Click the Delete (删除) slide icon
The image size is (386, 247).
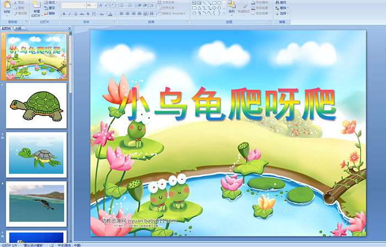[x=46, y=14]
